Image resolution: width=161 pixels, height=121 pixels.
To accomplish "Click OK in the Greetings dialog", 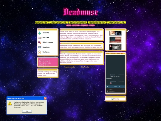I will (27, 111).
